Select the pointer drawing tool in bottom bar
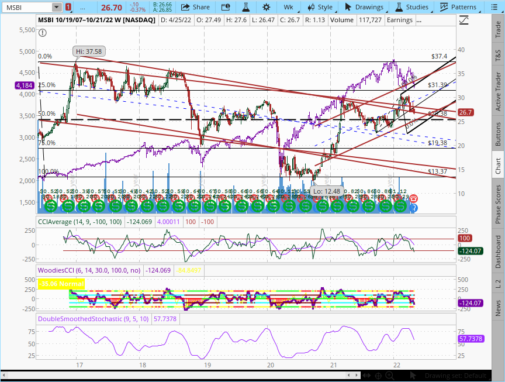This screenshot has width=505, height=382. (x=413, y=376)
